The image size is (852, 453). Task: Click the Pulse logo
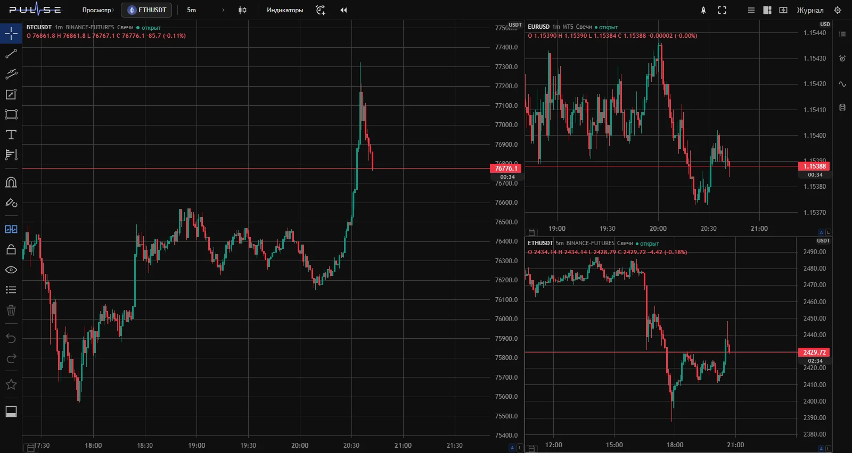pos(35,10)
